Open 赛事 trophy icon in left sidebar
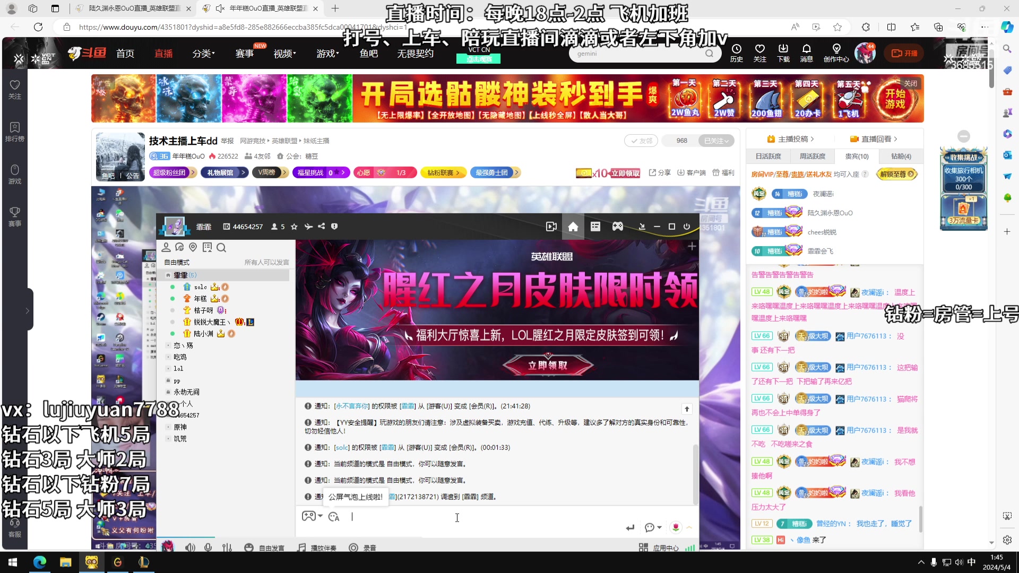Viewport: 1019px width, 573px height. coord(15,216)
